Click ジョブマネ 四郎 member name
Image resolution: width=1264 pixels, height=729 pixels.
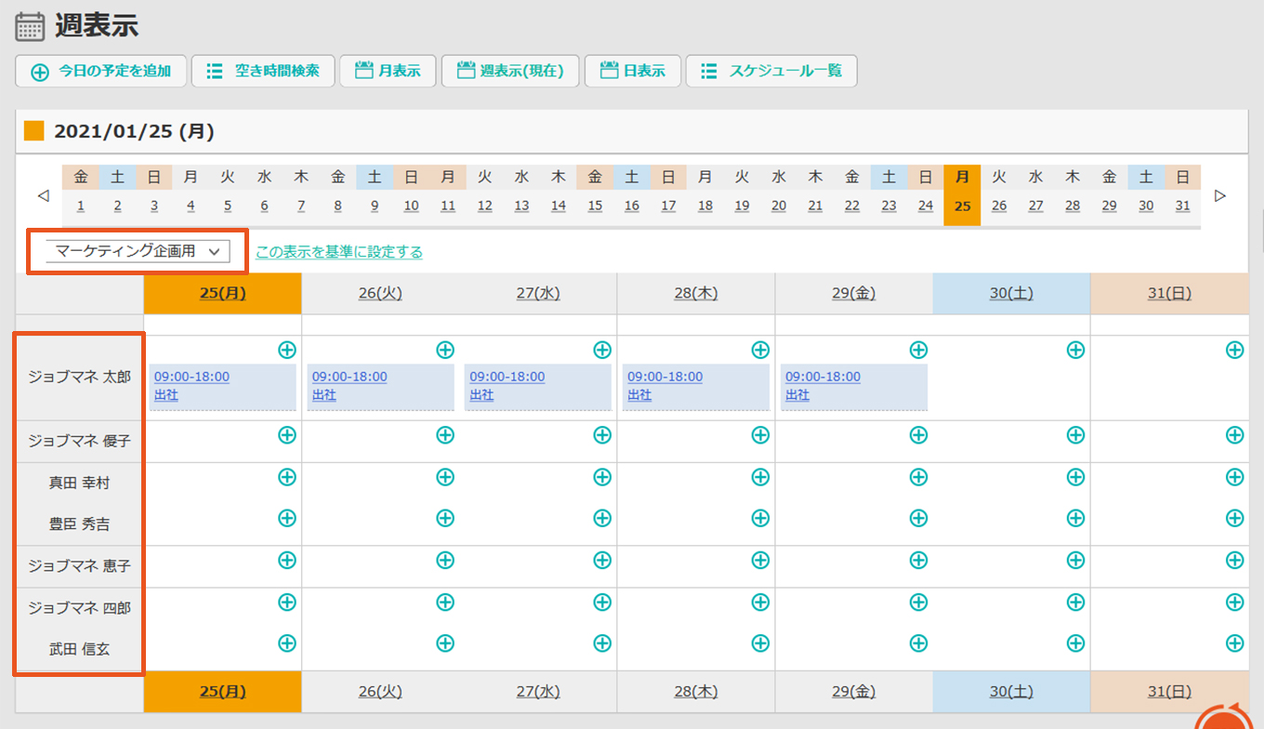tap(80, 608)
